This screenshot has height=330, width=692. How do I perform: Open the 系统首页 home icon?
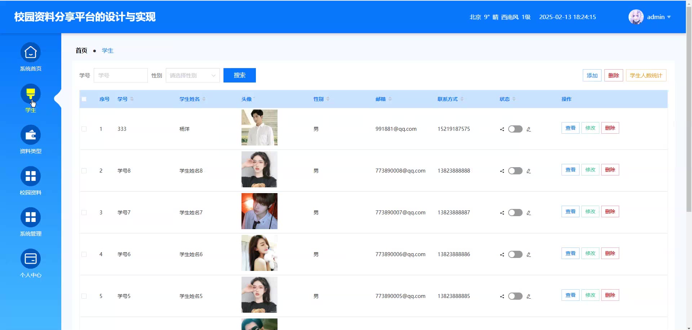click(x=31, y=53)
